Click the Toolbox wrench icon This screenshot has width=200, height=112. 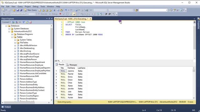coord(178,10)
